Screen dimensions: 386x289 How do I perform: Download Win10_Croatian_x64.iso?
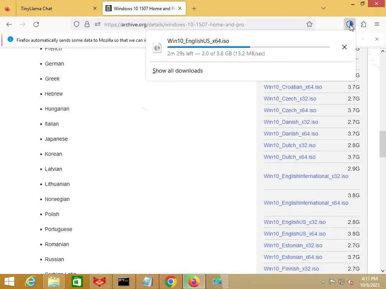coord(293,87)
